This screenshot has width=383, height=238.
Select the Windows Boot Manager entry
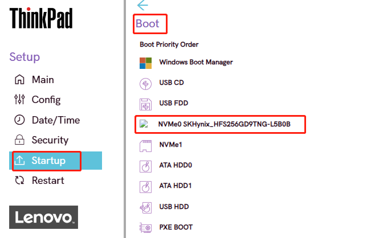coord(195,62)
